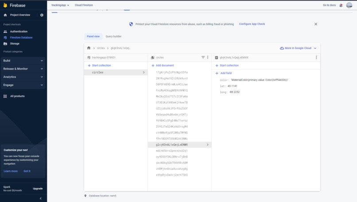Open circles collection overflow menu
357x202 pixels.
coord(207,58)
